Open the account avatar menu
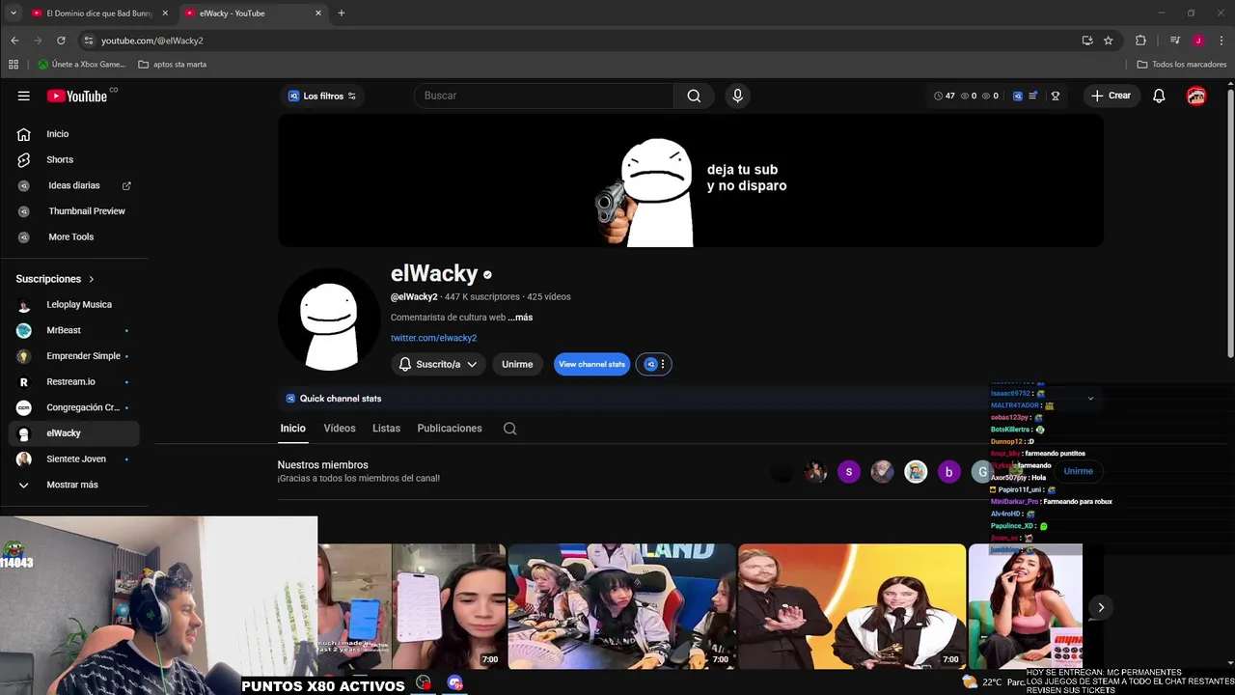Image resolution: width=1235 pixels, height=695 pixels. pos(1196,96)
